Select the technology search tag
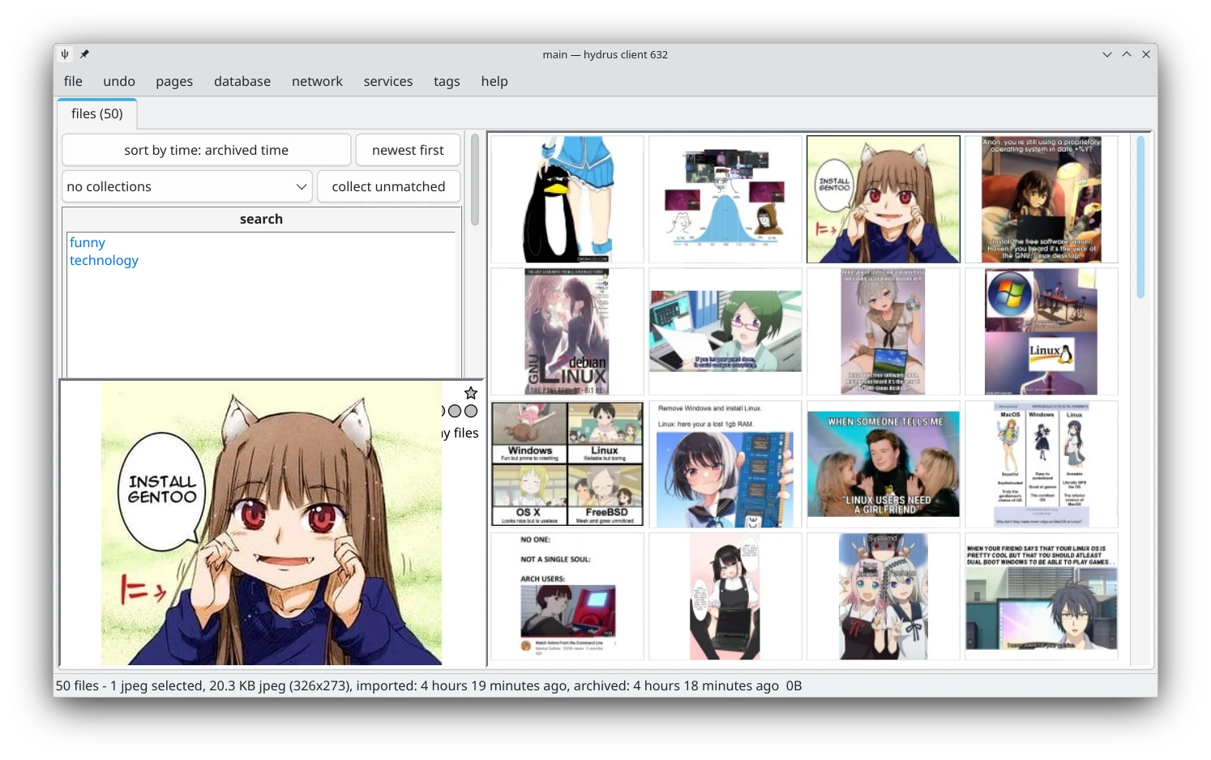The width and height of the screenshot is (1211, 760). point(104,260)
